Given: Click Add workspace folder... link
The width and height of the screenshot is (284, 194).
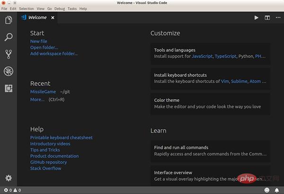Looking at the screenshot, I should coord(54,54).
